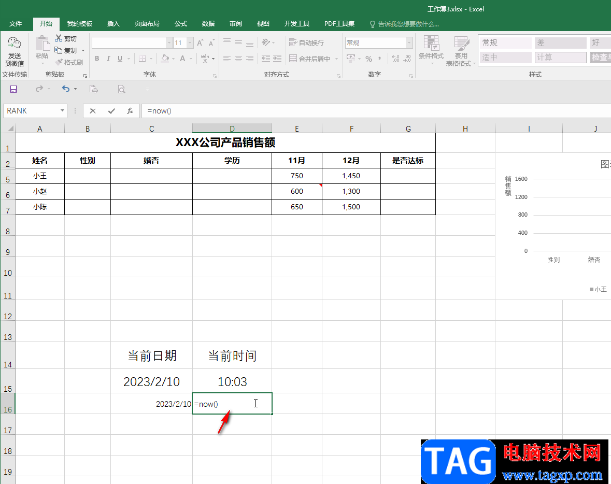The height and width of the screenshot is (484, 611).
Task: Click the Paste icon
Action: 42,44
